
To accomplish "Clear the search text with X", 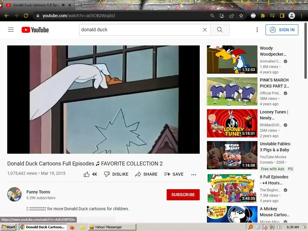I will point(205,30).
